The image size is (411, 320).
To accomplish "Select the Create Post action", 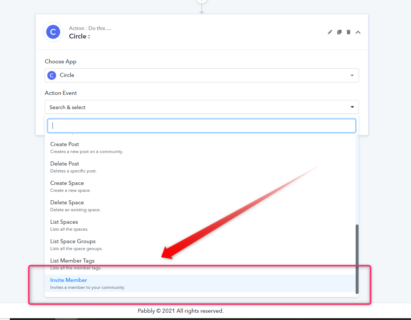I will click(x=200, y=148).
